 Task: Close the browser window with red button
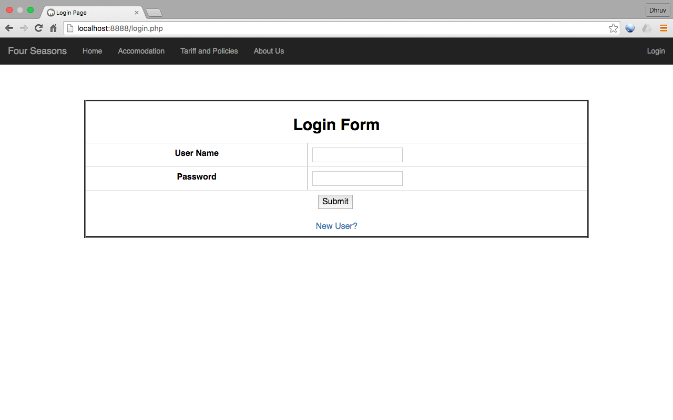click(x=9, y=10)
